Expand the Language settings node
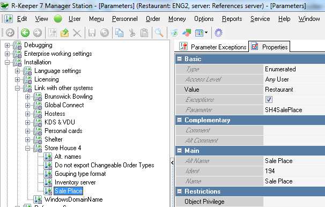Viewport: 325px width, 207px height. pos(17,71)
